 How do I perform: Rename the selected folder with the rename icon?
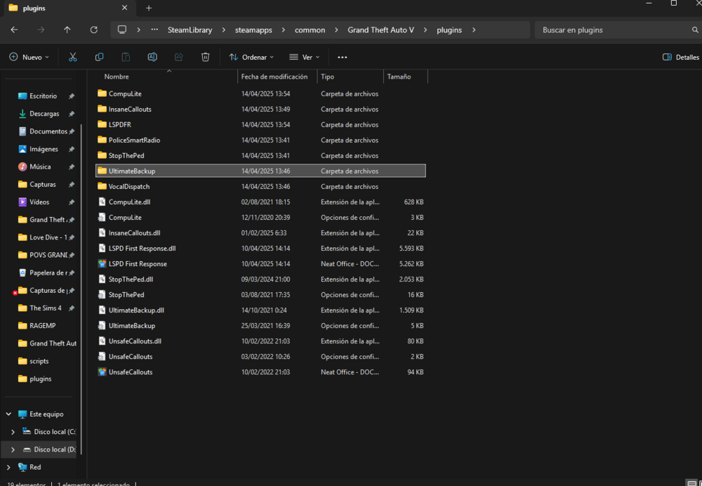(152, 57)
